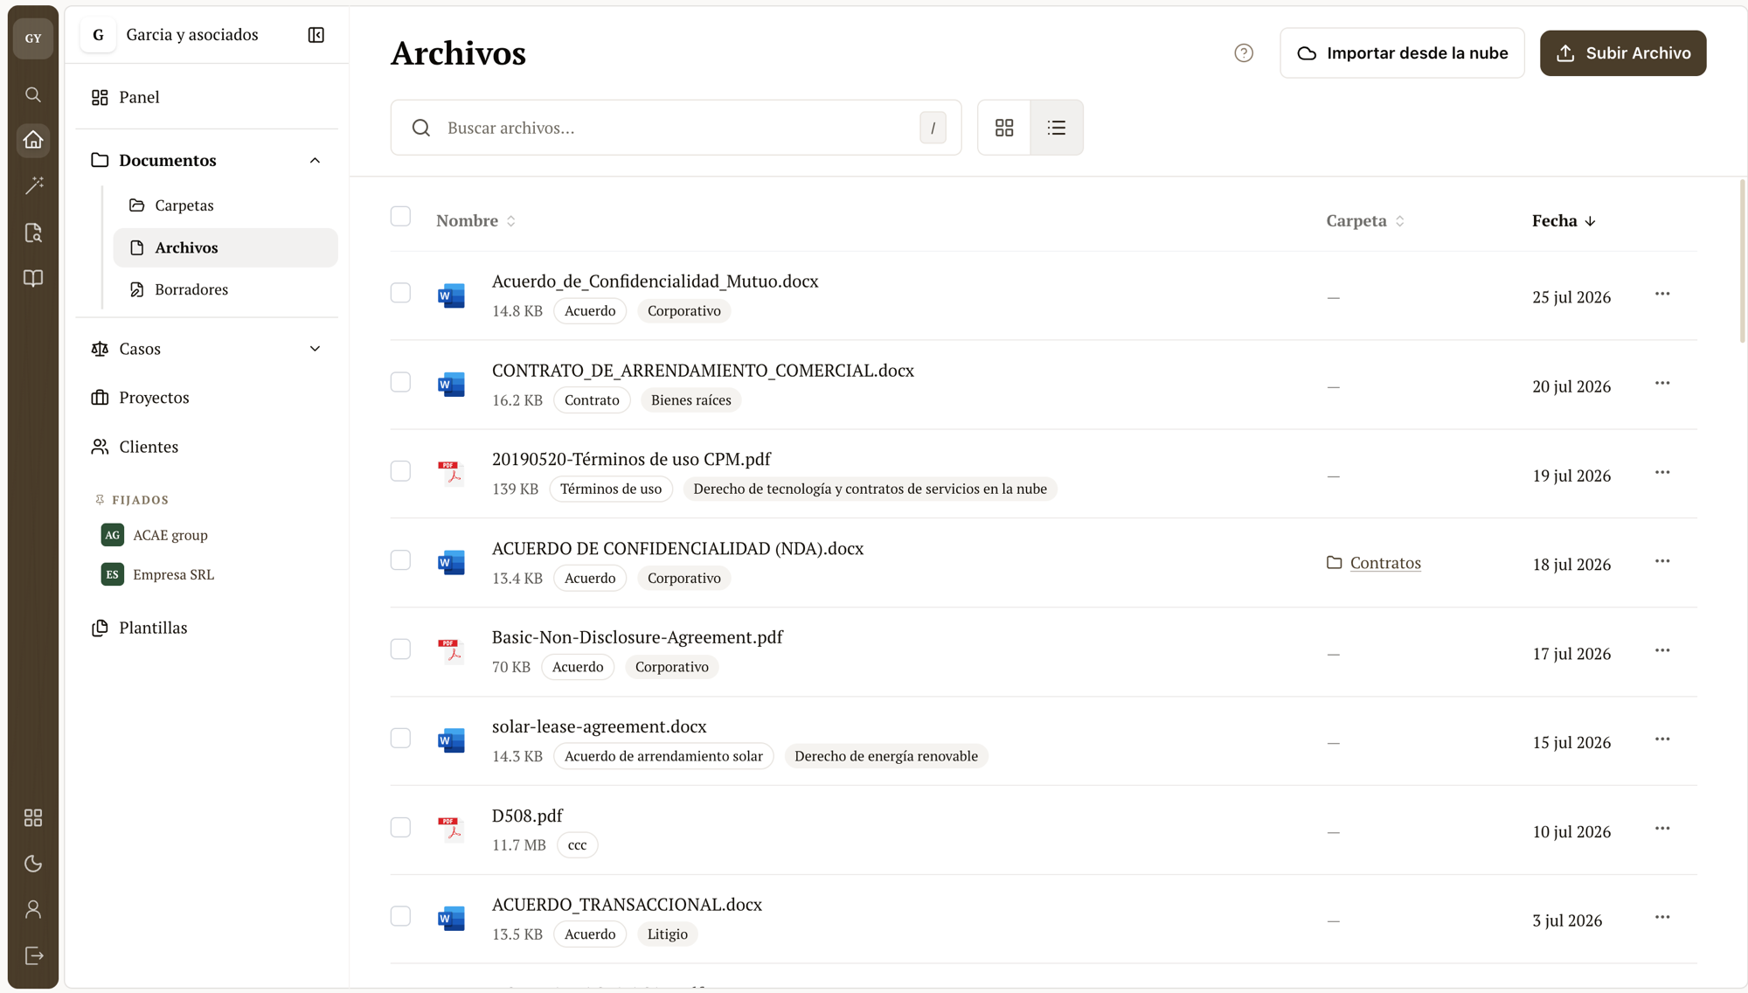Click the Litigio tag
Screen dimensions: 1748x993
click(x=667, y=934)
